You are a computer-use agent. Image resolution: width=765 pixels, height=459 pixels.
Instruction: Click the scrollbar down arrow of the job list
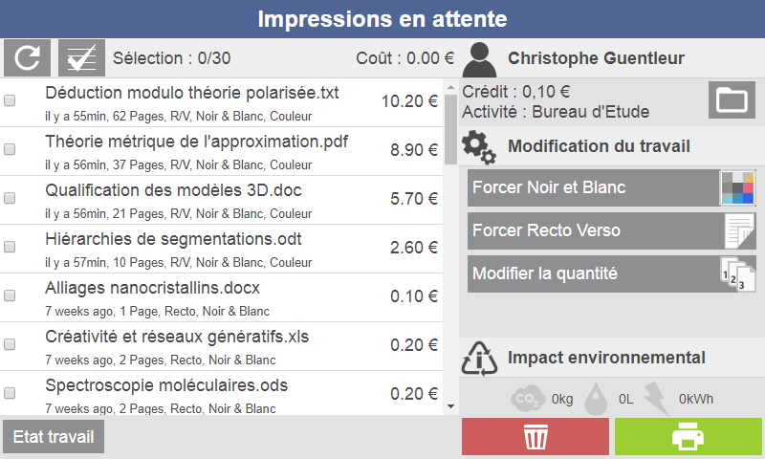point(450,406)
